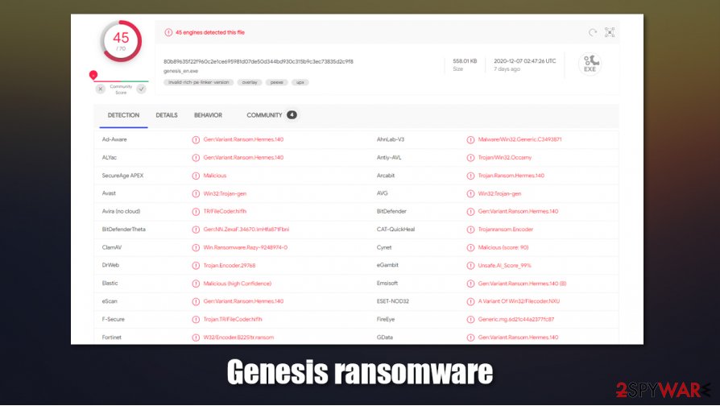Click the Trojanransom.Encoder result
The width and height of the screenshot is (720, 406).
(506, 229)
